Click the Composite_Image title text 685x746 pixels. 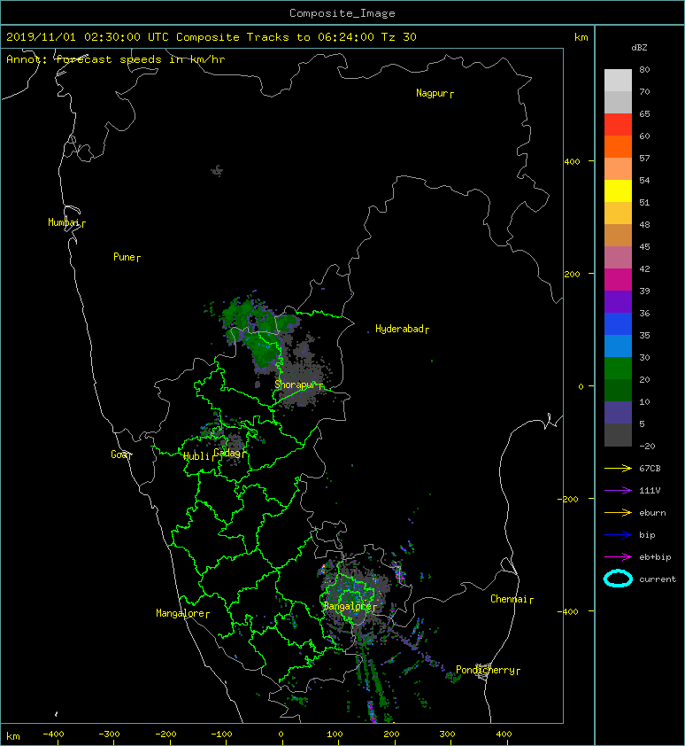coord(342,13)
